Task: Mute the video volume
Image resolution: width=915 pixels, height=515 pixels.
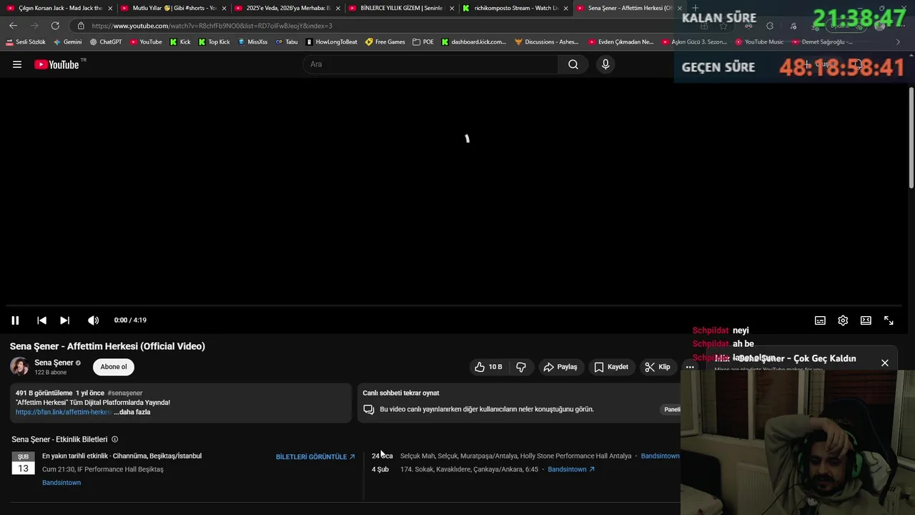Action: (x=93, y=320)
